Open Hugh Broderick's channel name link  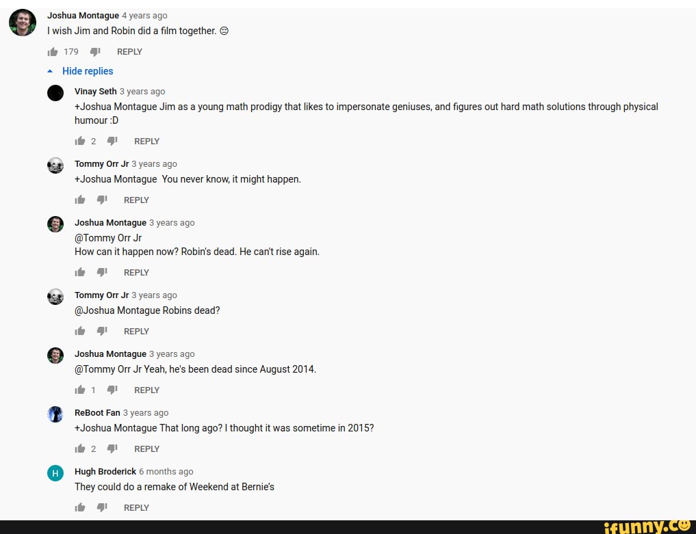click(105, 472)
